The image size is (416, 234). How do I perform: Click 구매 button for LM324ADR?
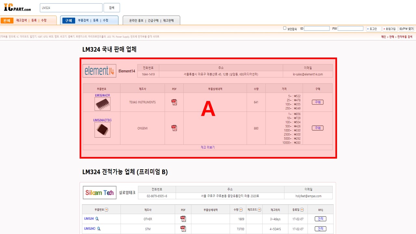318,102
